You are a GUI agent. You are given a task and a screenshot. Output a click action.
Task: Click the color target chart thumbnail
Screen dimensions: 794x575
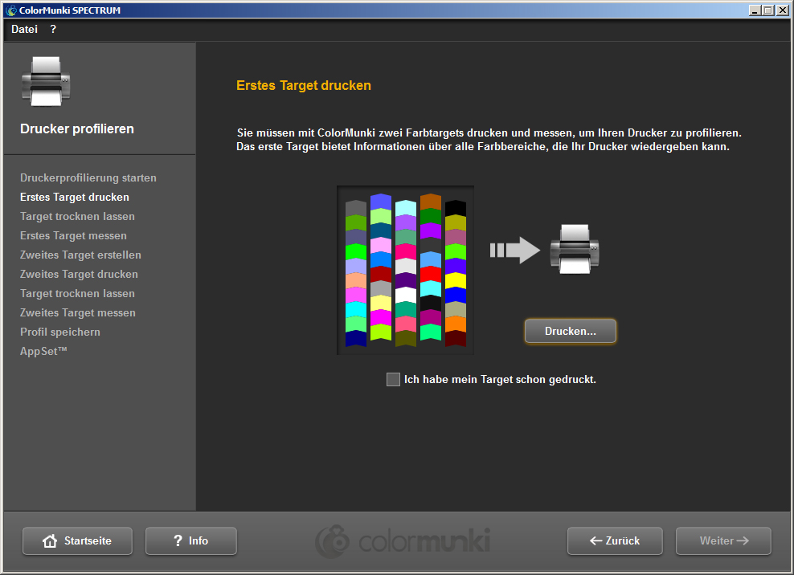pyautogui.click(x=405, y=270)
